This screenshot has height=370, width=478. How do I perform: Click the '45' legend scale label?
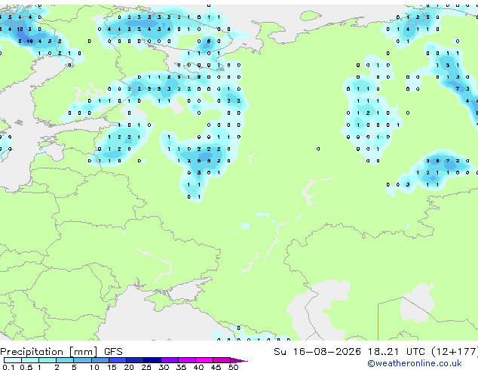[x=216, y=367]
